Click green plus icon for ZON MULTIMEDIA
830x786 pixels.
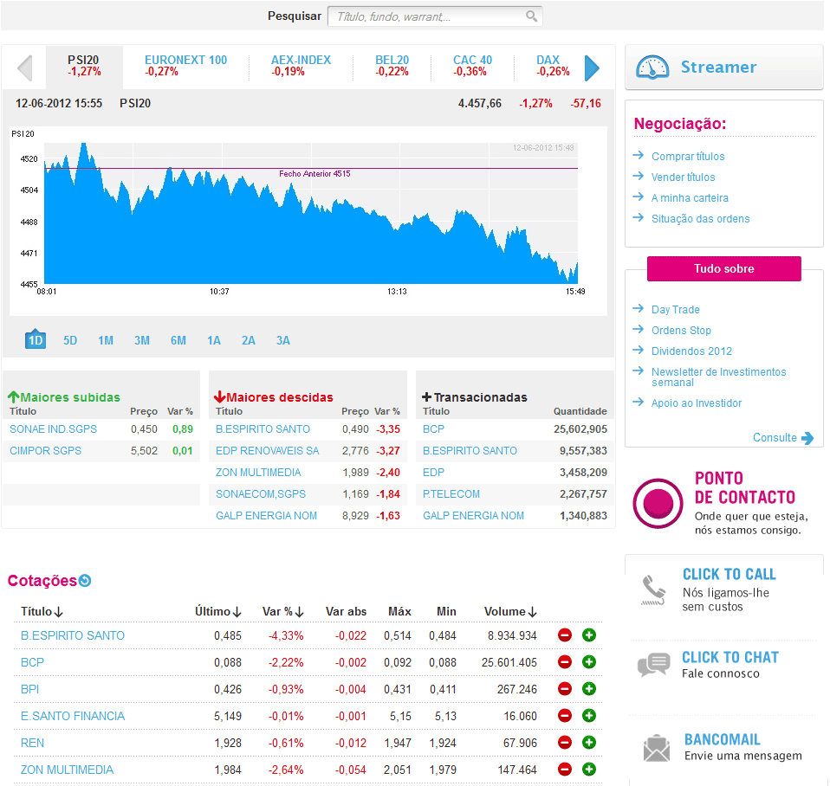click(588, 769)
